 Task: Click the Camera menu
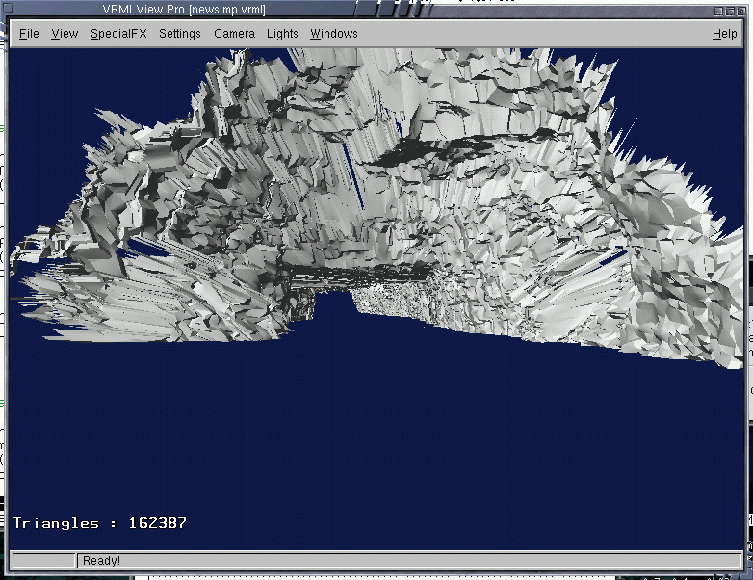[234, 34]
